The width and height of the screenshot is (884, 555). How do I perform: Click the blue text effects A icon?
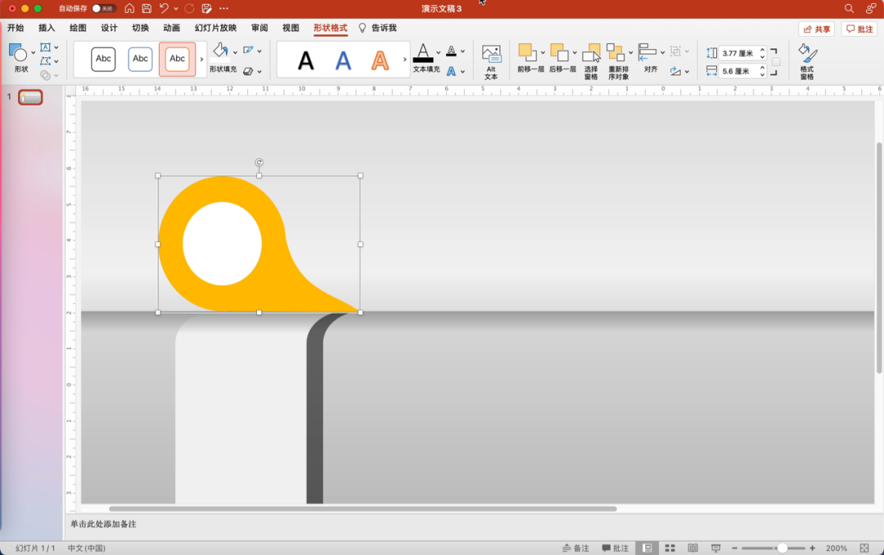pyautogui.click(x=452, y=71)
